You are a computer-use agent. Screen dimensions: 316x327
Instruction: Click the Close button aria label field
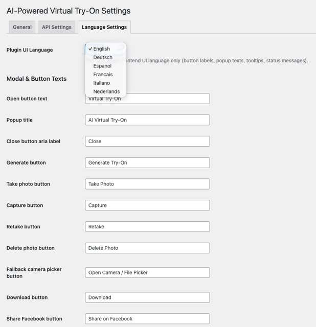[147, 142]
